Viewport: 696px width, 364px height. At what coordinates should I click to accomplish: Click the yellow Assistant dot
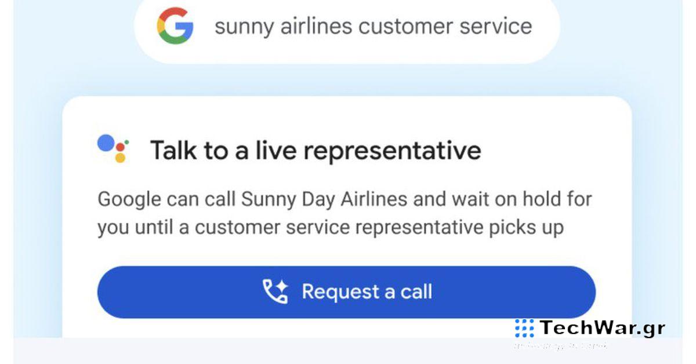[x=120, y=158]
